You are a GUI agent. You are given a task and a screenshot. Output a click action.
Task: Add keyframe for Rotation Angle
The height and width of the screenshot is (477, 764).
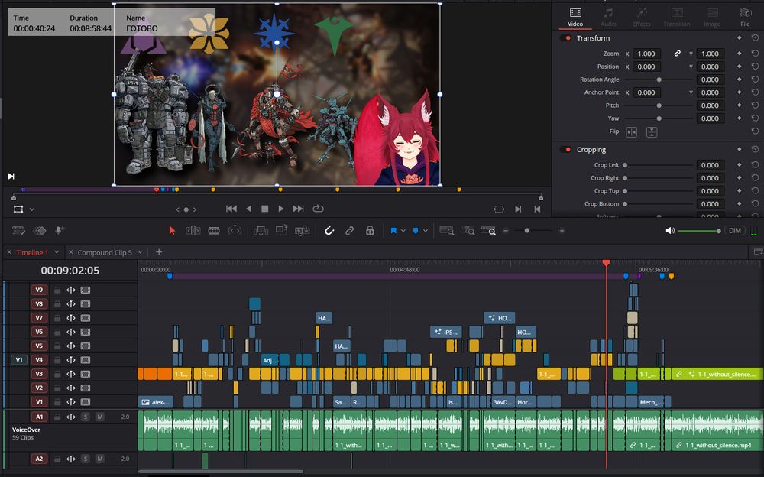click(x=739, y=79)
